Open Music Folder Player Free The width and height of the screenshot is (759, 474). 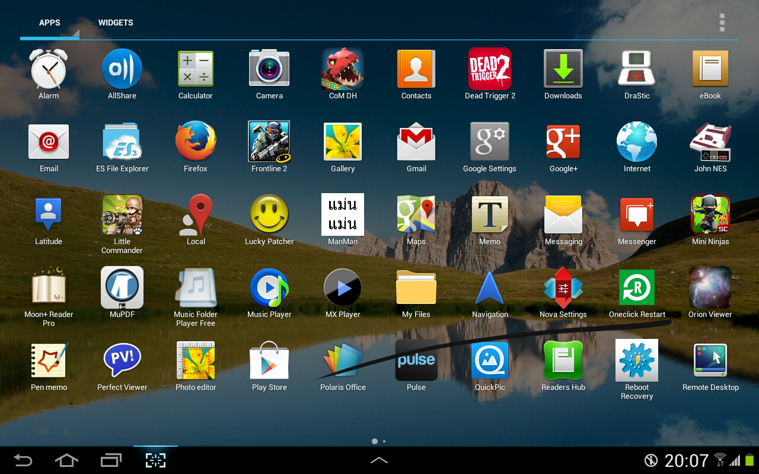click(x=196, y=287)
